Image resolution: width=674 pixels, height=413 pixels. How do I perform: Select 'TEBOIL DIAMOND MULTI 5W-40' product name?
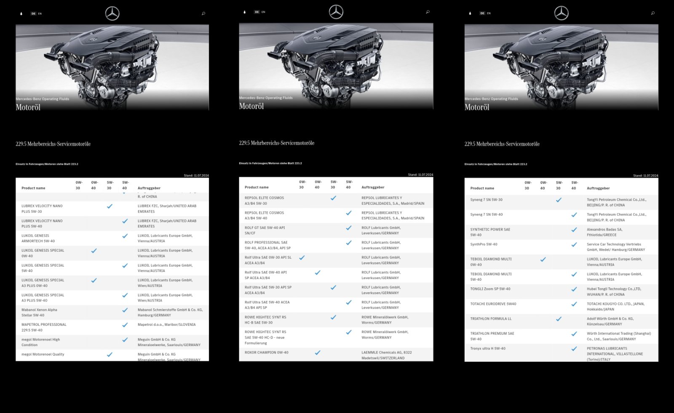click(x=491, y=277)
